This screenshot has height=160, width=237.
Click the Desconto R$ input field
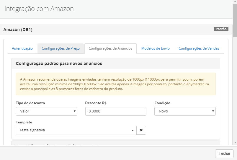(116, 111)
